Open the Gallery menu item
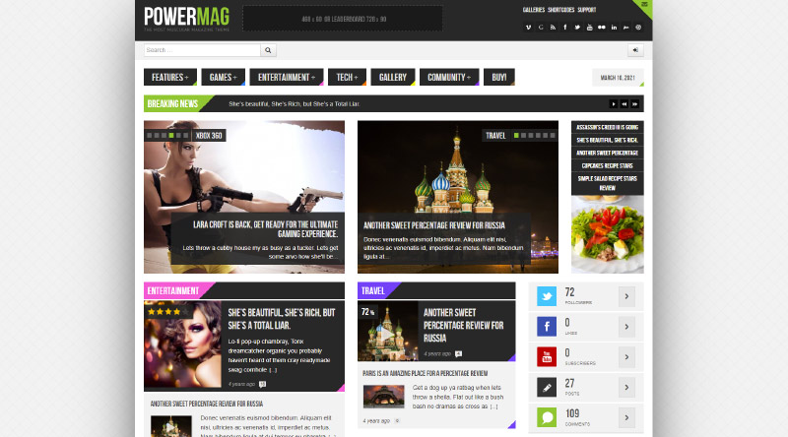This screenshot has width=788, height=437. [x=392, y=78]
